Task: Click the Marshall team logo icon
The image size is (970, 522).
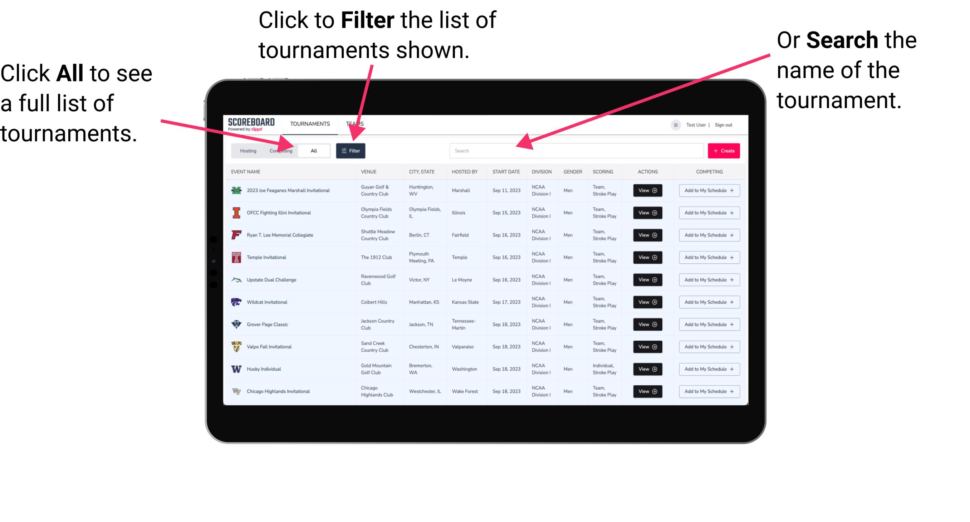Action: coord(236,191)
